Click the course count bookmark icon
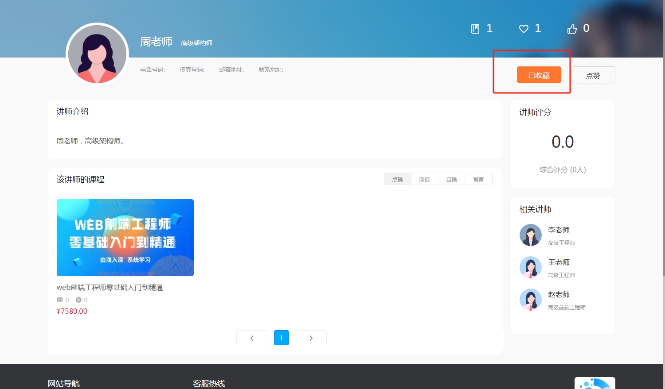The image size is (665, 389). coord(475,29)
